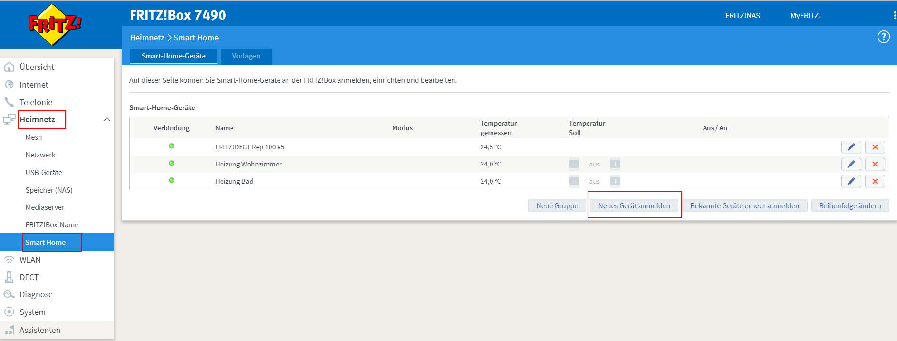This screenshot has width=897, height=341.
Task: Click the Aus / An column header
Action: (x=715, y=128)
